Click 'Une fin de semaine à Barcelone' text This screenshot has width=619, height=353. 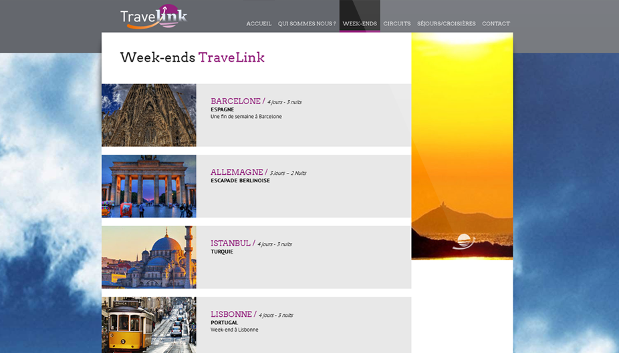(x=246, y=117)
